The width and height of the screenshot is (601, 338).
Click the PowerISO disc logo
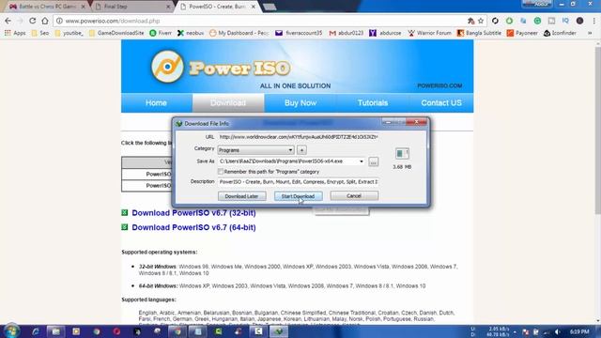pos(167,67)
